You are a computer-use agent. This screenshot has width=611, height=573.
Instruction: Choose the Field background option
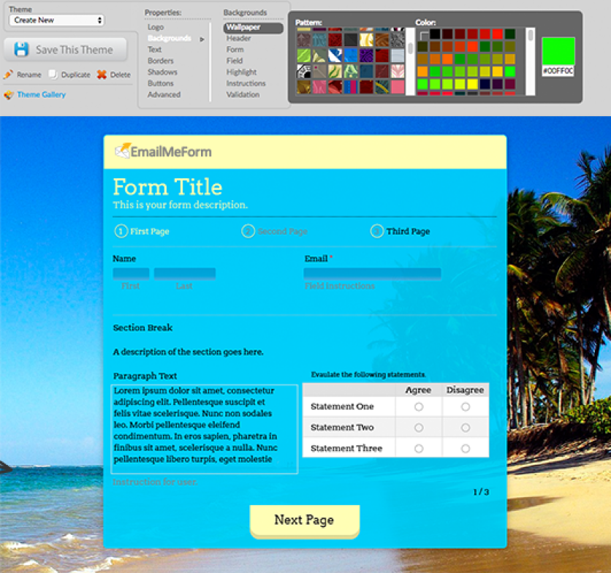pos(235,61)
